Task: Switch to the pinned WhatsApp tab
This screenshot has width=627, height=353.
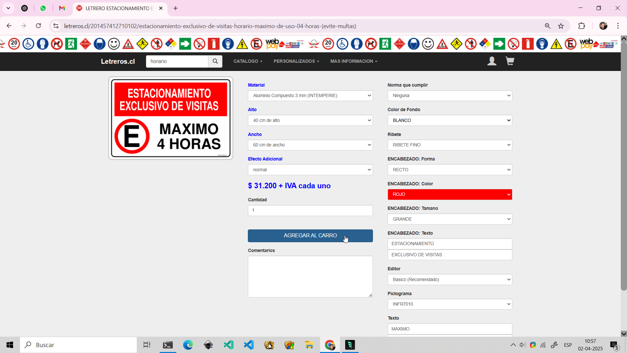Action: 43,8
